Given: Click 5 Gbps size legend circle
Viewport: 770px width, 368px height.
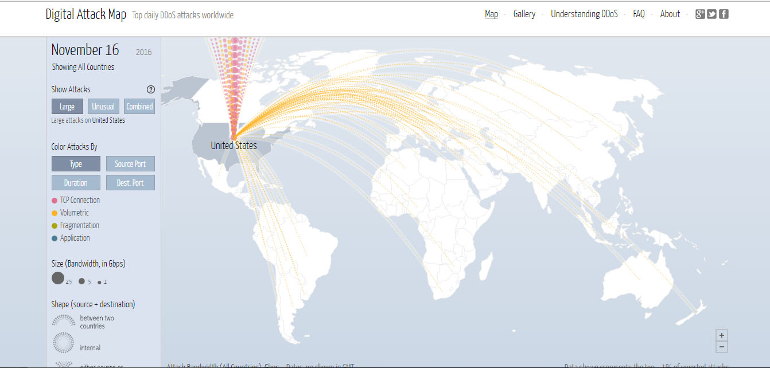Looking at the screenshot, I should click(82, 281).
